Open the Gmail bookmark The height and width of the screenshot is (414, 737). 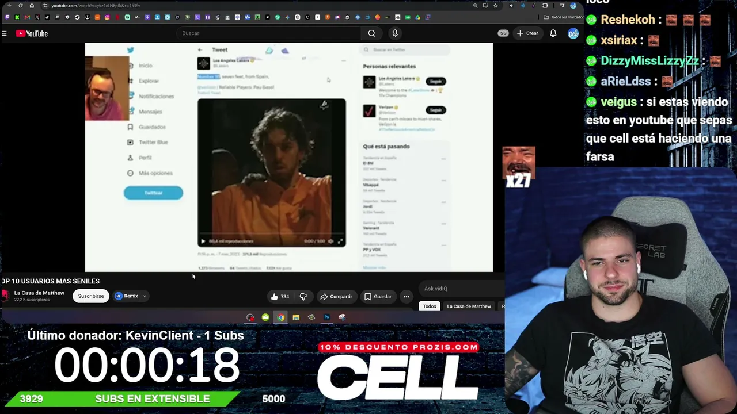click(x=27, y=17)
